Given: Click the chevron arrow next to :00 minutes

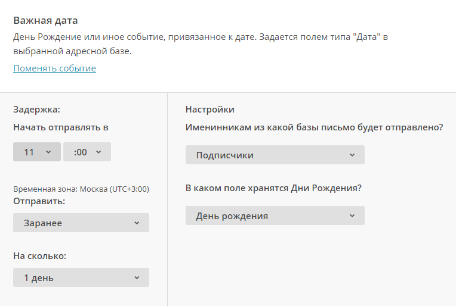Looking at the screenshot, I should [98, 152].
